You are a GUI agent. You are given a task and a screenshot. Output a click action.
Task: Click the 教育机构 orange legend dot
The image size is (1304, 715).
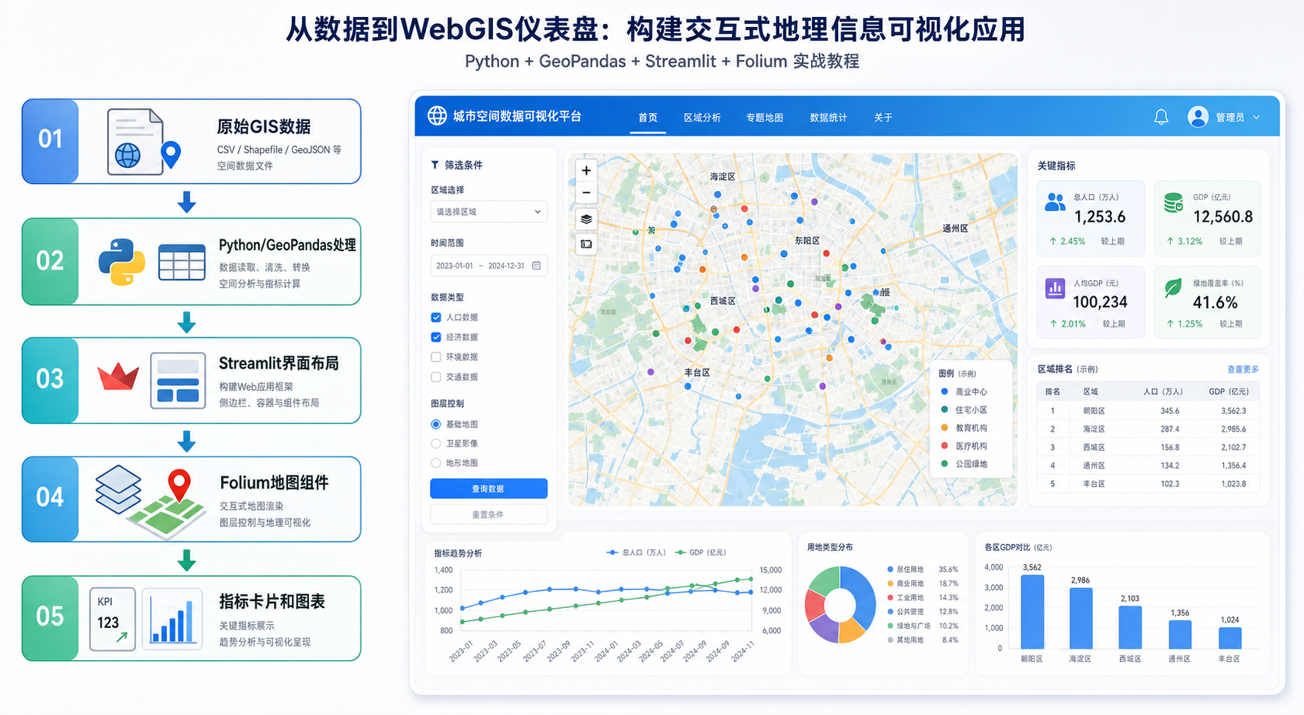tap(944, 428)
